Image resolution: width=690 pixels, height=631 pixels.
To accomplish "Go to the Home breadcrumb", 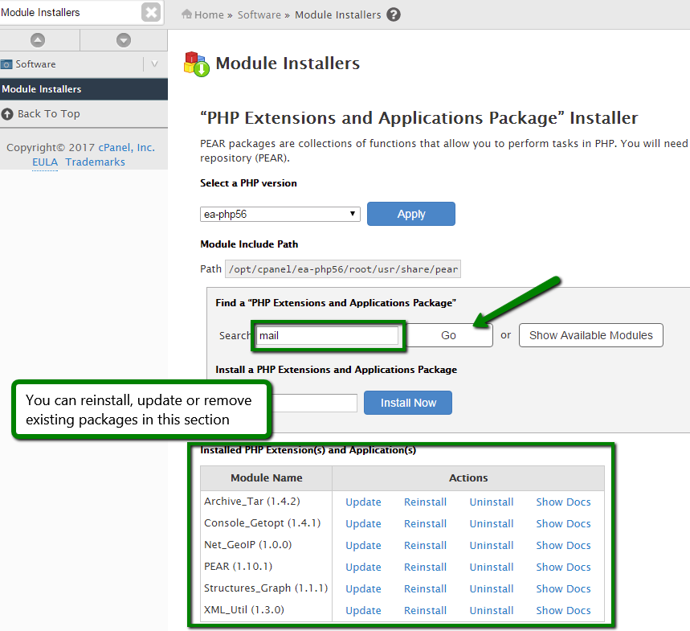I will [209, 15].
